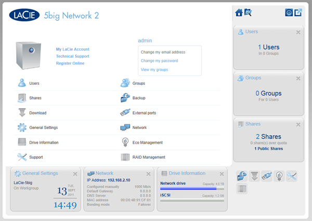Click the Bonding mode Failover row
The height and width of the screenshot is (221, 312).
click(119, 204)
